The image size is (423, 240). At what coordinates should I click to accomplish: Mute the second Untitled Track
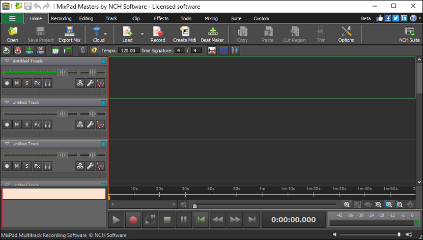pyautogui.click(x=17, y=125)
